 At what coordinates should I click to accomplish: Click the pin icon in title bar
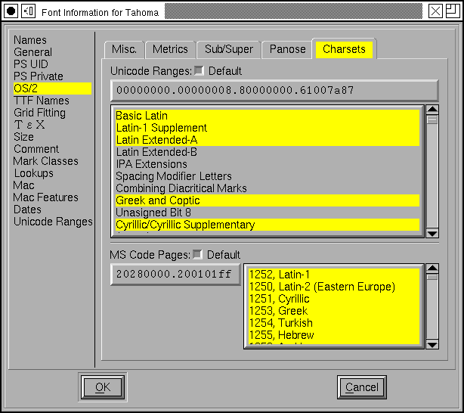coord(28,11)
